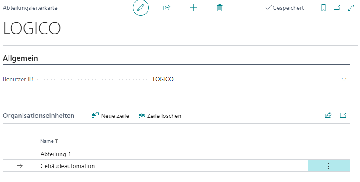Click the Abteilungsleiterkarte page caption

tap(30, 8)
